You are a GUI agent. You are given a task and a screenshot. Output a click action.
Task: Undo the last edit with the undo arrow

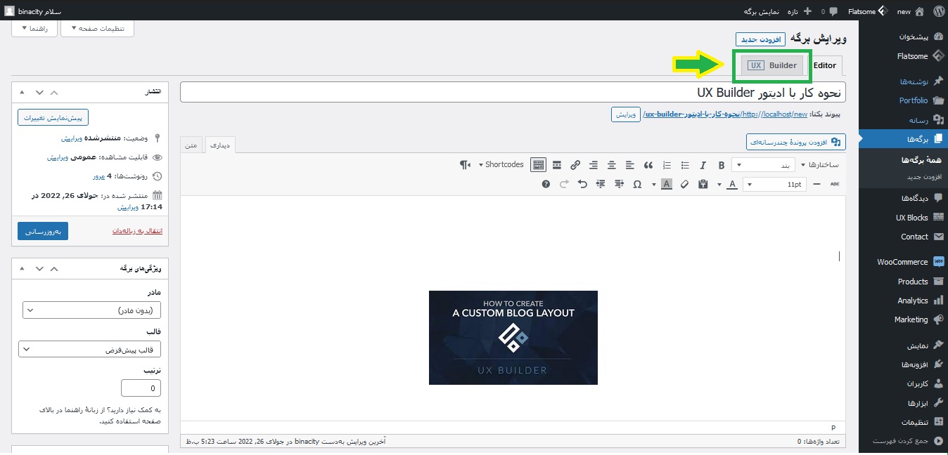[582, 184]
